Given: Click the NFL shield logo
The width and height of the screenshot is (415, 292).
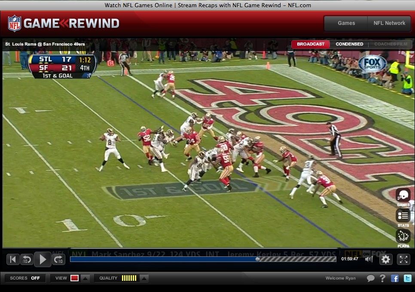Looking at the screenshot, I should pyautogui.click(x=15, y=23).
